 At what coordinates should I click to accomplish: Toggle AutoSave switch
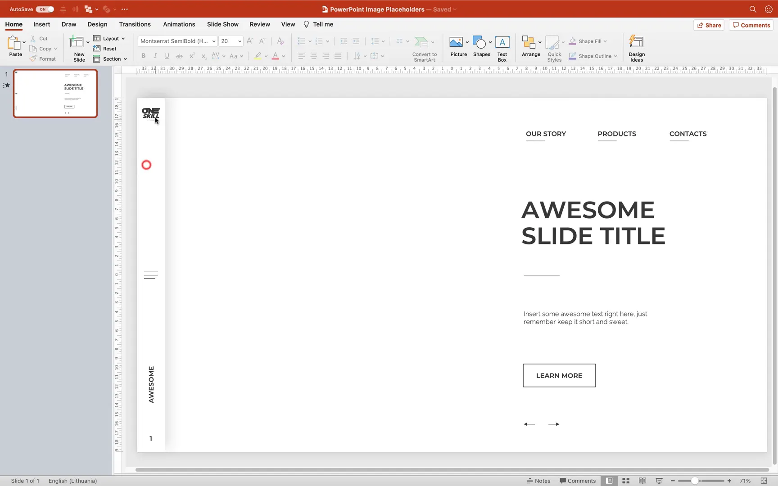tap(45, 9)
